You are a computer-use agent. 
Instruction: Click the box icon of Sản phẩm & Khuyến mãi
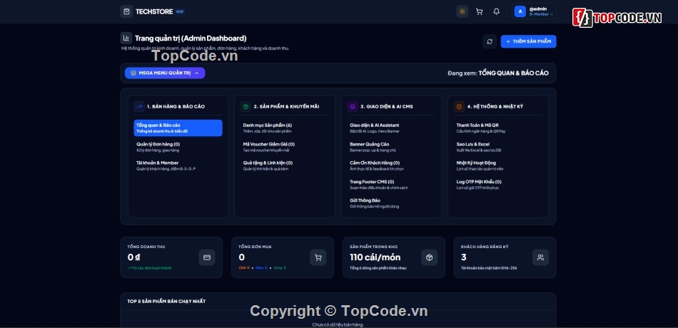coord(246,106)
